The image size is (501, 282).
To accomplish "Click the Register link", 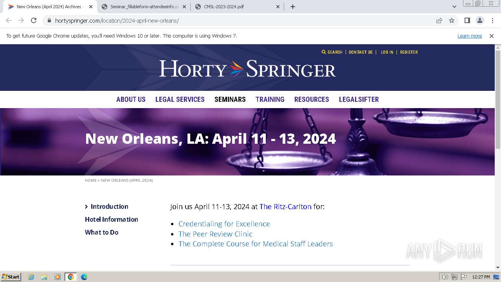I will click(409, 52).
